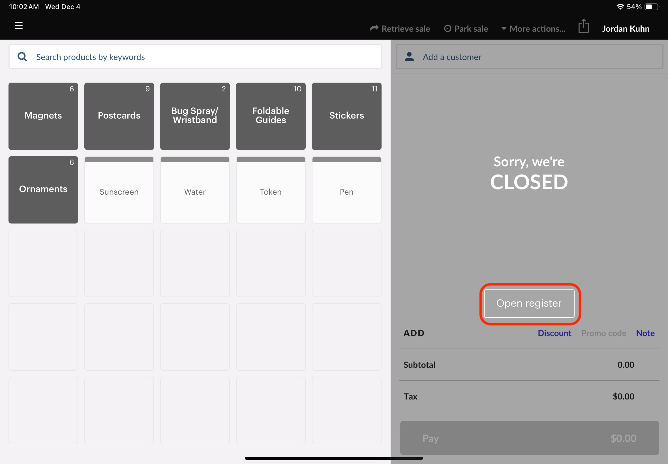
Task: Open Jordan Kuhn user menu
Action: pos(626,29)
